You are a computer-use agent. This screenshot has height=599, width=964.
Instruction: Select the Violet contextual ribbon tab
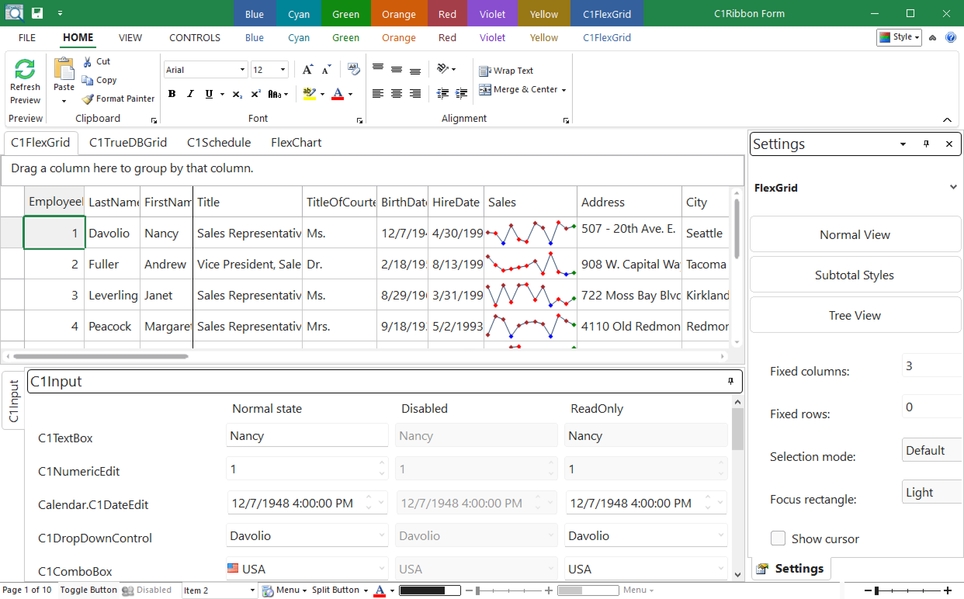(492, 38)
